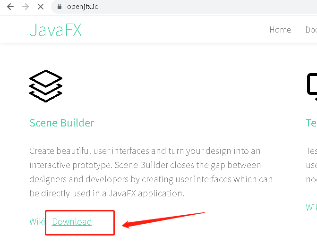Stop loading the page

[40, 7]
